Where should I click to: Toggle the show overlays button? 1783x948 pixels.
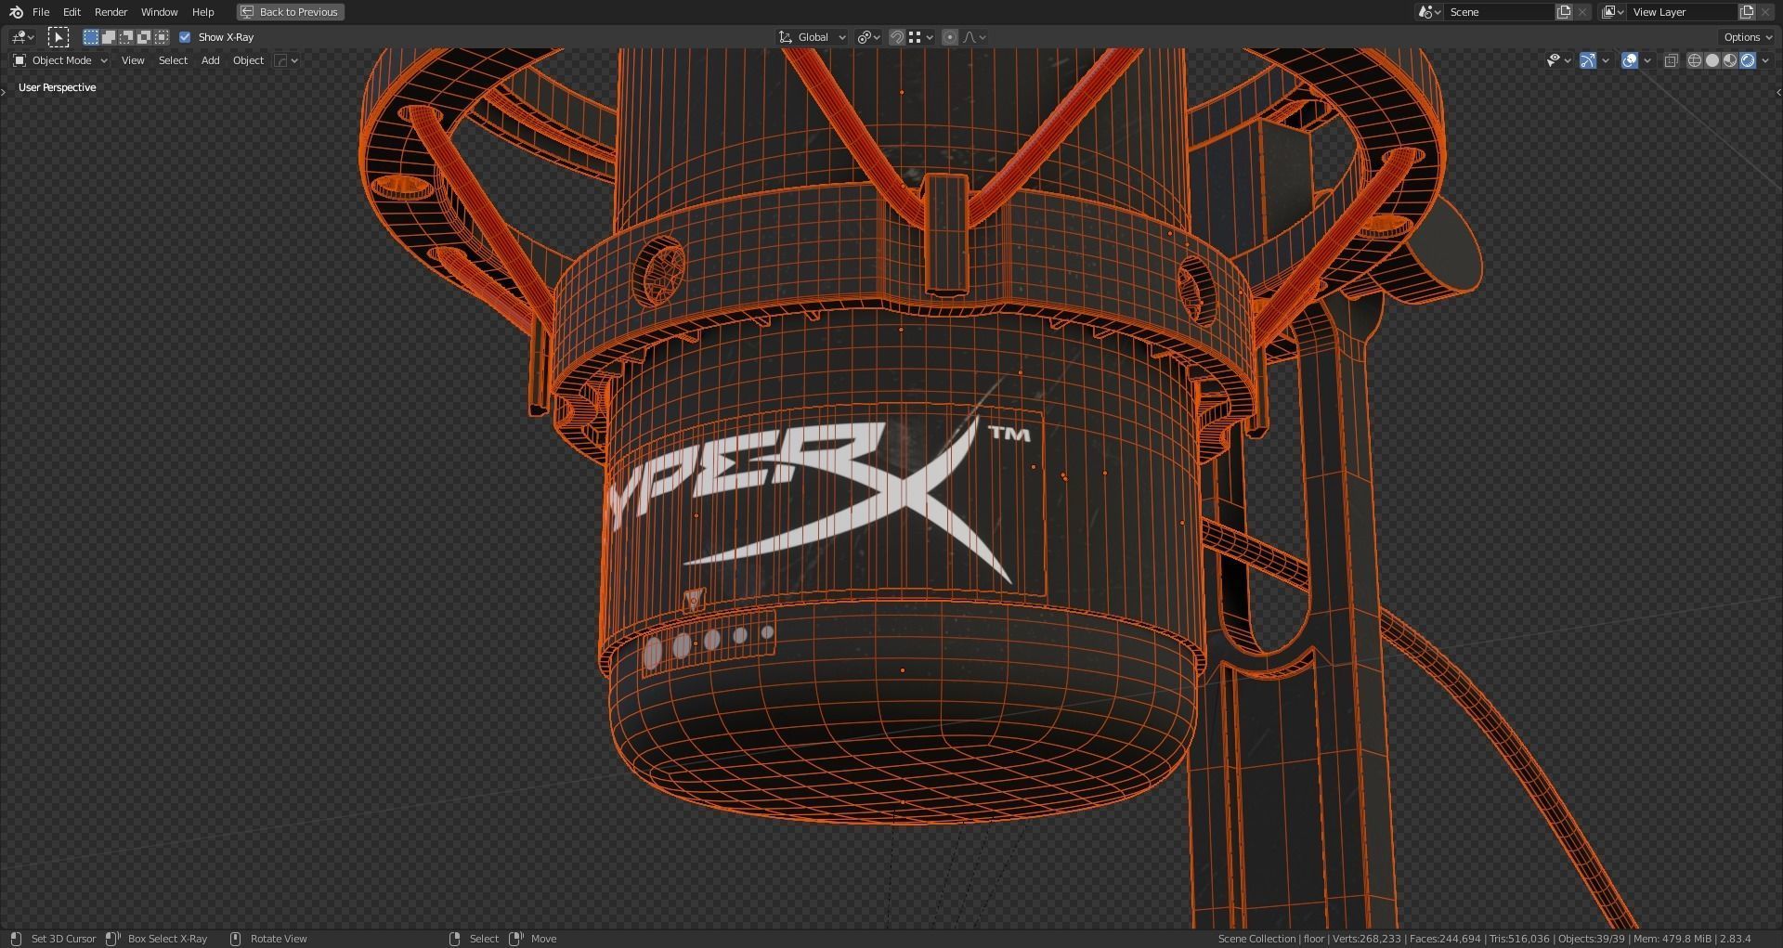pos(1630,60)
